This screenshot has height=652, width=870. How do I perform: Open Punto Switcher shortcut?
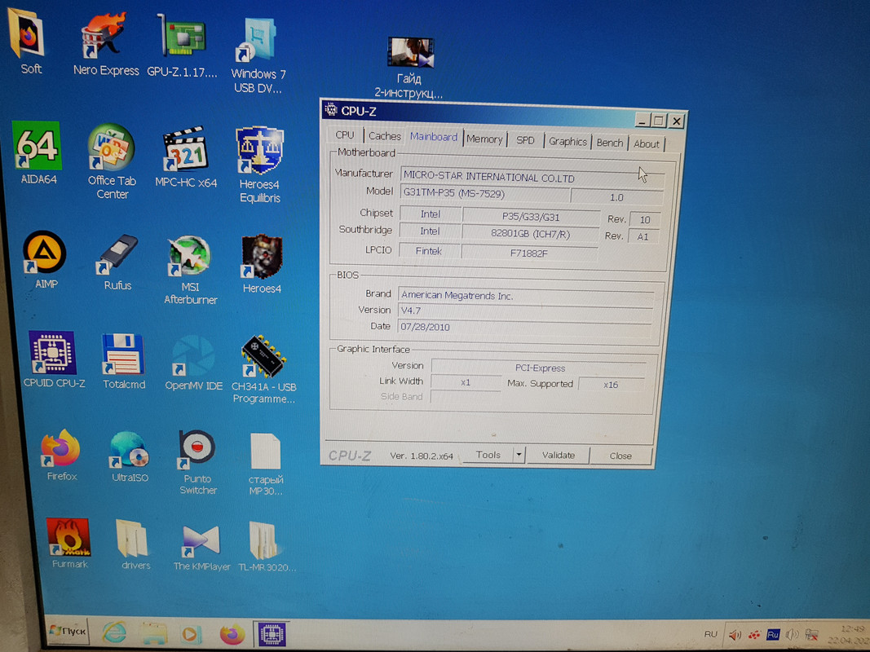tap(197, 462)
